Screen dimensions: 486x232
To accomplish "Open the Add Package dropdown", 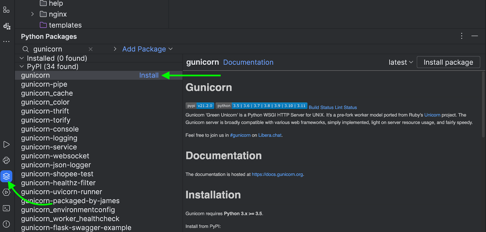I will (147, 49).
